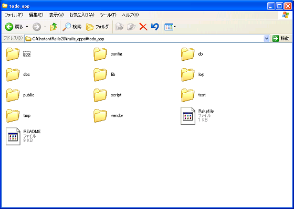Click the title bar folder icon

pos(5,6)
